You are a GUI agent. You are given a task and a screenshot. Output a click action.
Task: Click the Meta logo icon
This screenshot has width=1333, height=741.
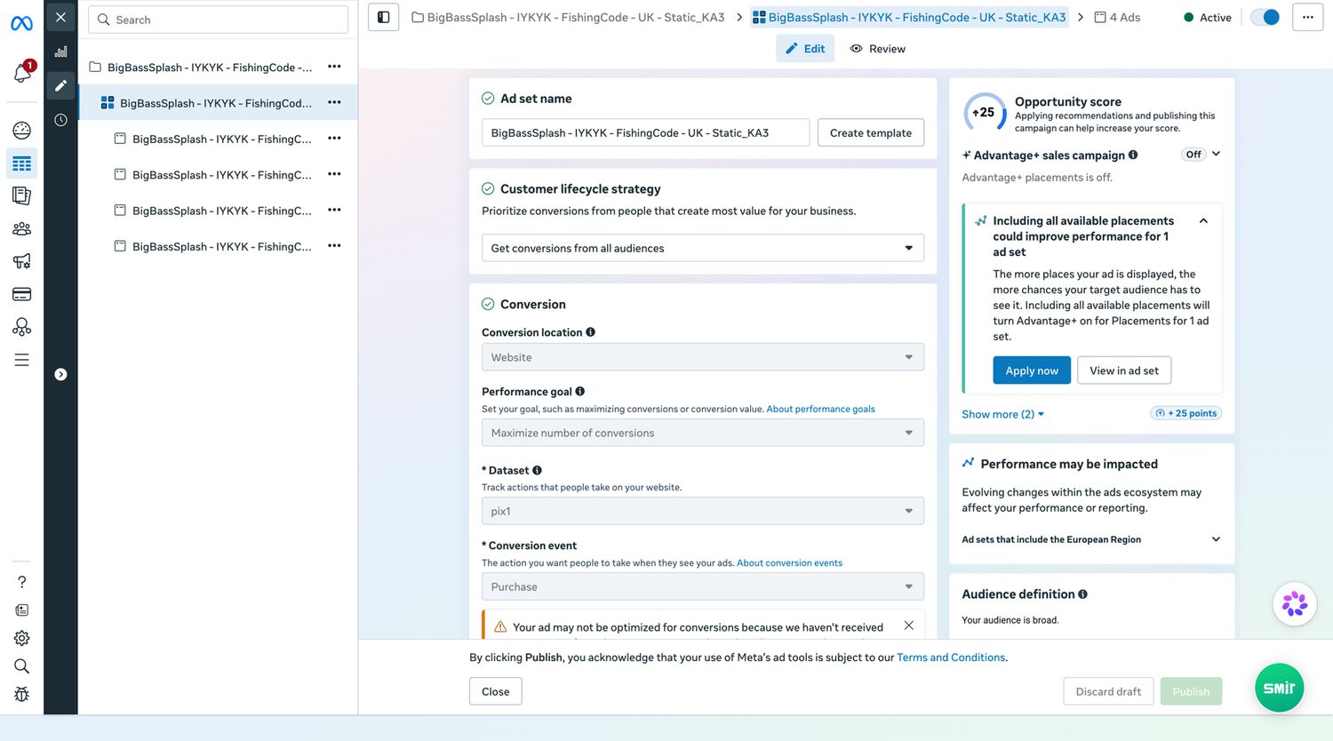point(21,23)
